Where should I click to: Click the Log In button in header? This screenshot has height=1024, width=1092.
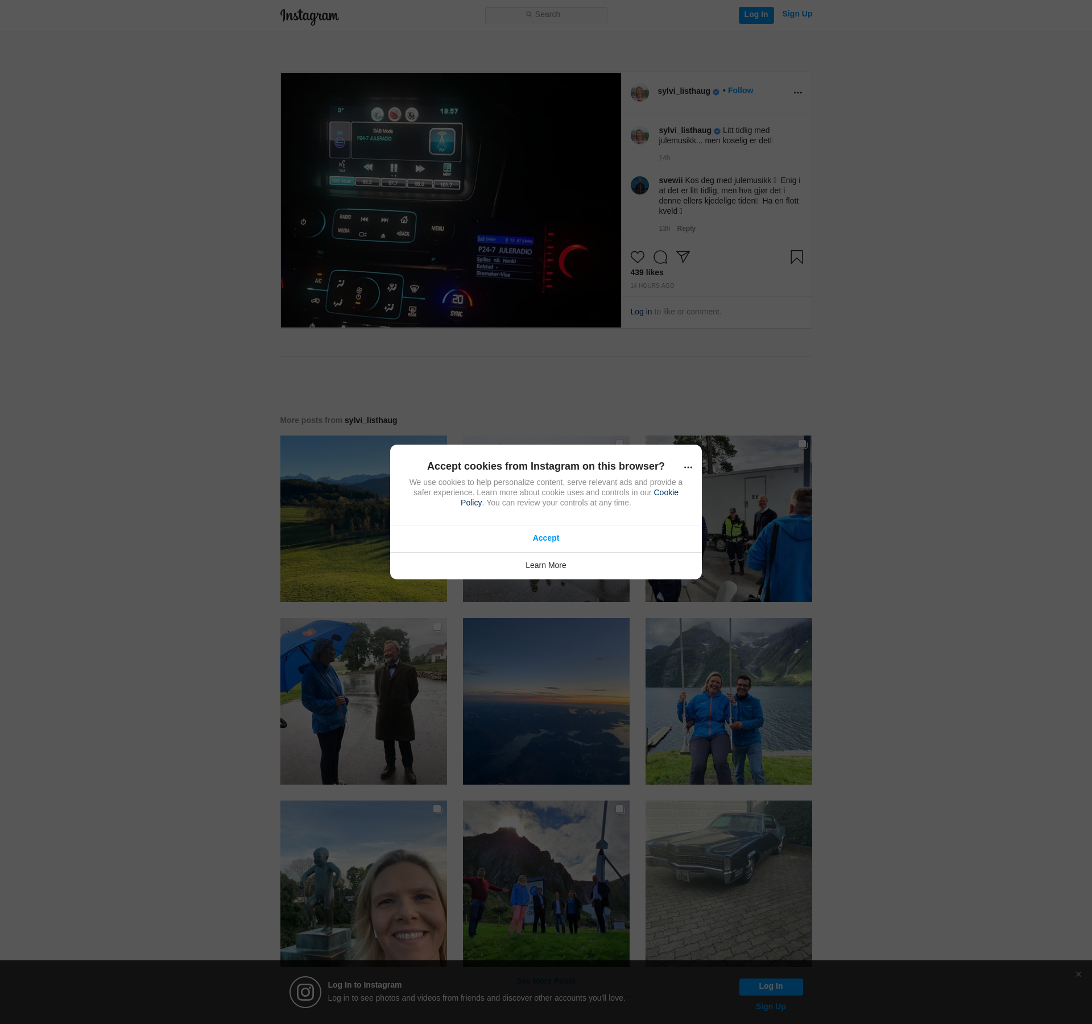tap(756, 15)
